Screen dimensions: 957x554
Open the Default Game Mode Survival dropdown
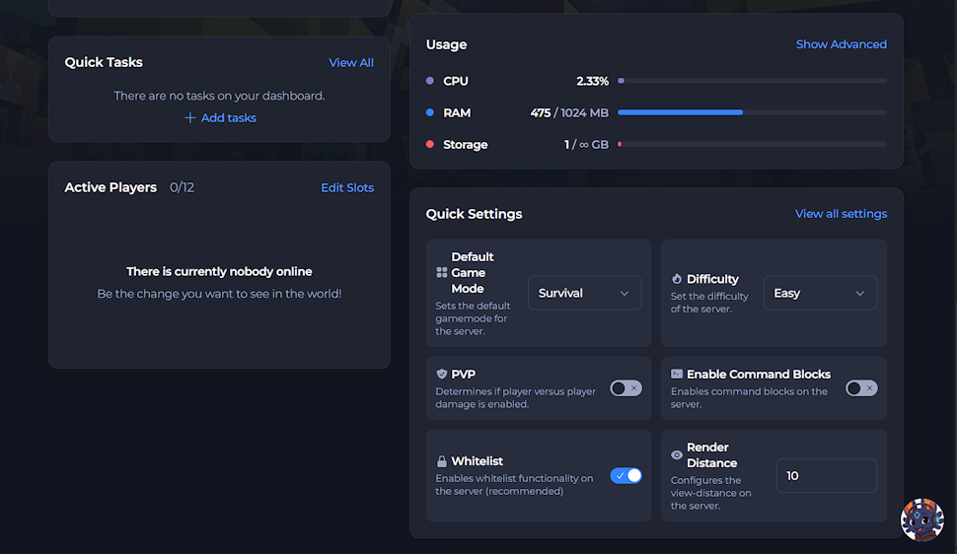pyautogui.click(x=584, y=293)
